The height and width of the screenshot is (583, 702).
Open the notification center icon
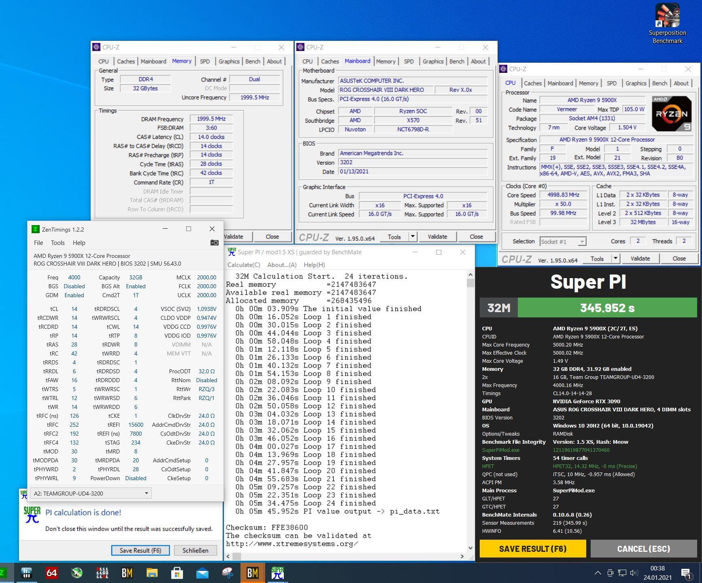click(x=686, y=573)
